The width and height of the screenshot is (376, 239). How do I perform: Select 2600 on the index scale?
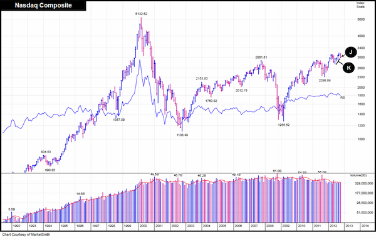point(361,68)
